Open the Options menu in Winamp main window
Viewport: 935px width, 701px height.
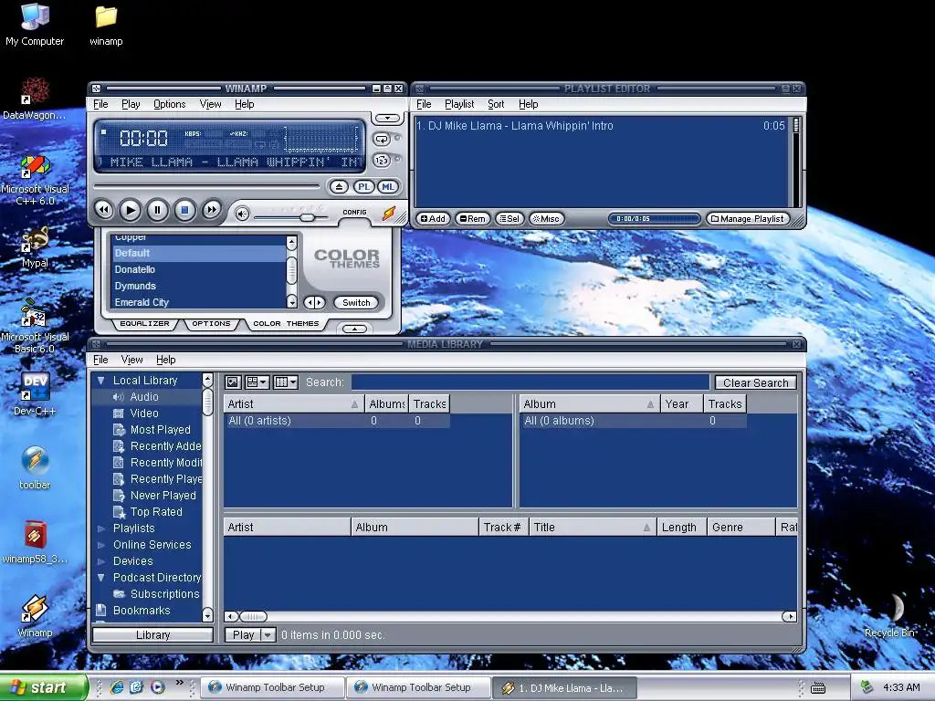(x=169, y=104)
